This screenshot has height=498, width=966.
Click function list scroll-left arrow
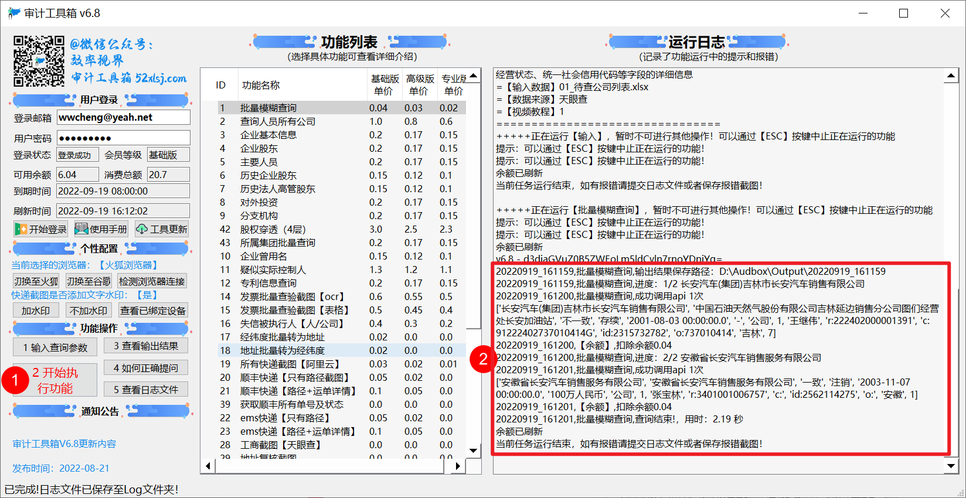pos(208,466)
